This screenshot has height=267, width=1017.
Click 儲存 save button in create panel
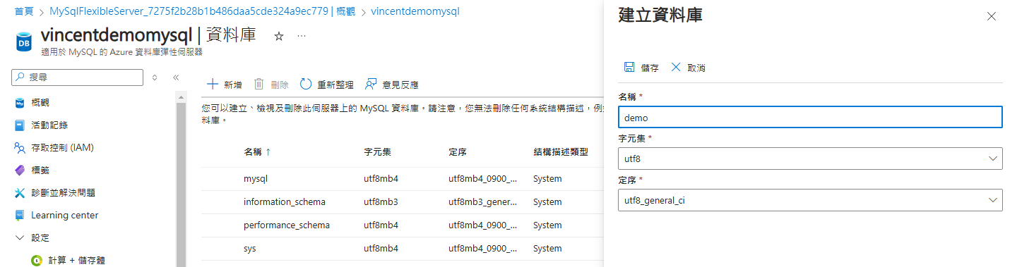tap(641, 68)
